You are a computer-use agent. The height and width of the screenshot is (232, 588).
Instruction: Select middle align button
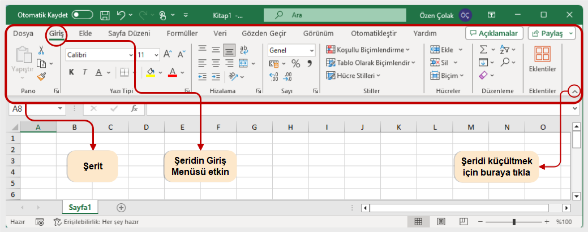[x=216, y=50]
